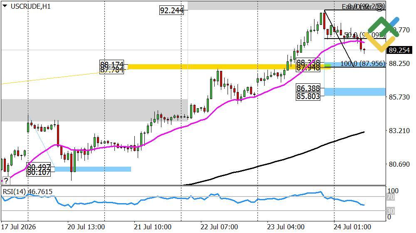Select the 88.174 level label
This screenshot has height=233, width=416.
111,64
